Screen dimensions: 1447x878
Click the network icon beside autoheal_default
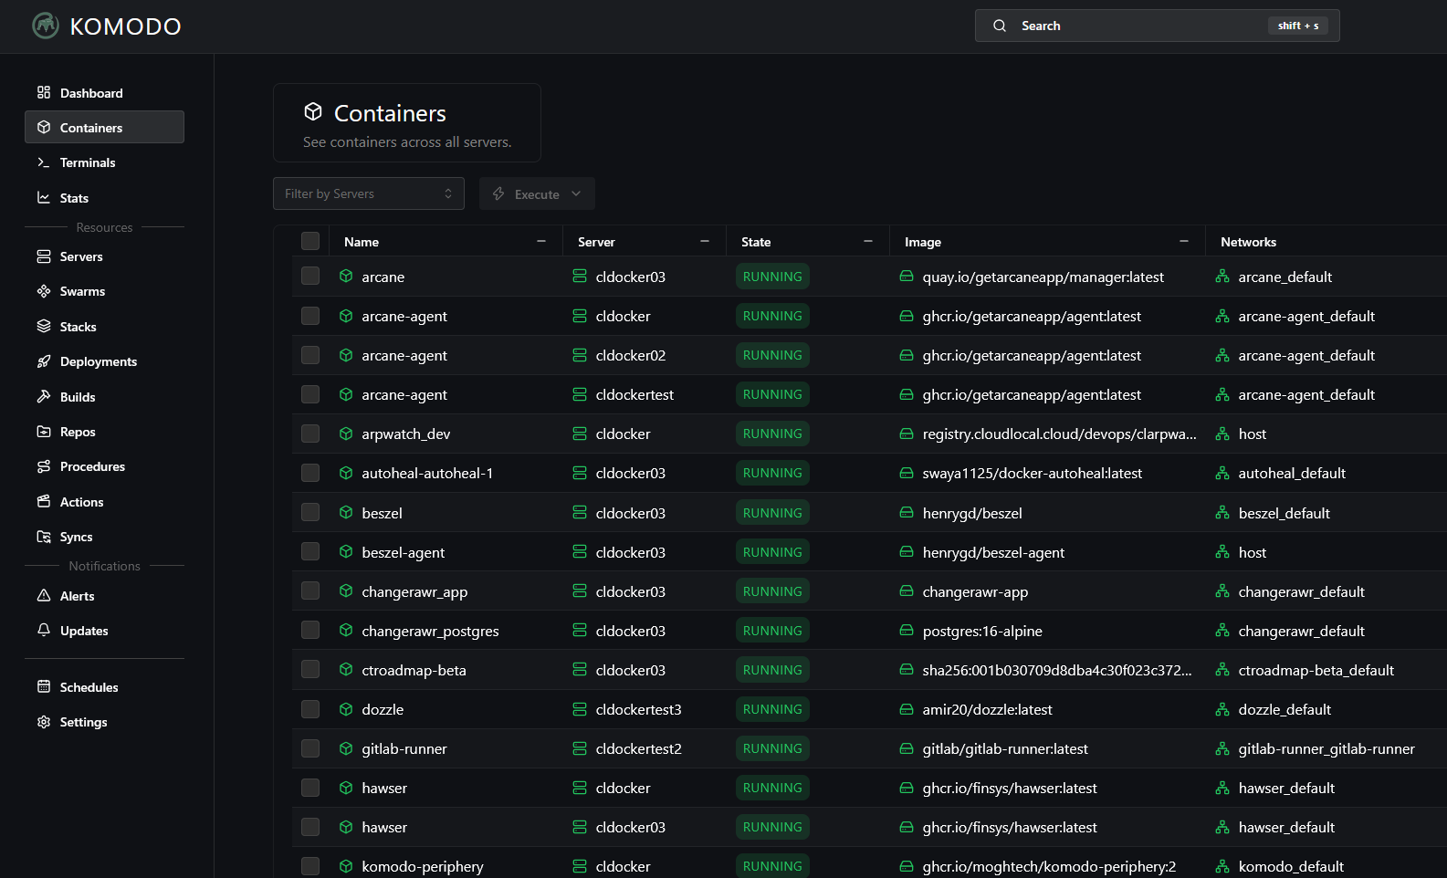[1222, 473]
